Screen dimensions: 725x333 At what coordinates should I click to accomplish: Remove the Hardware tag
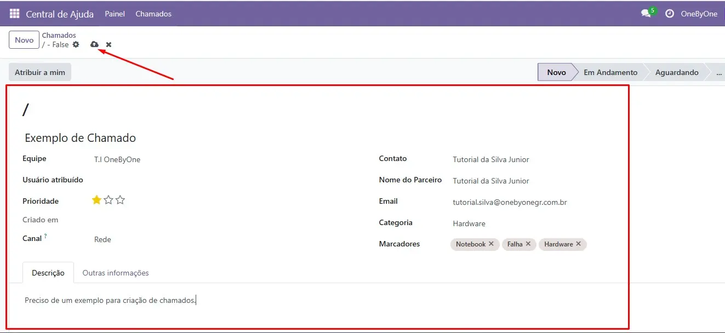pos(578,244)
